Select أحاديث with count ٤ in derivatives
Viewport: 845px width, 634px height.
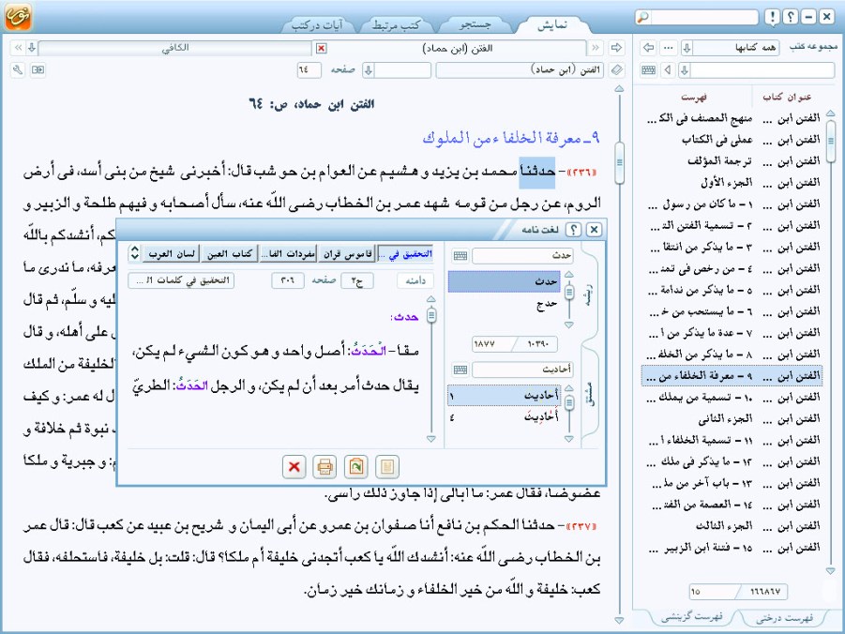point(505,416)
